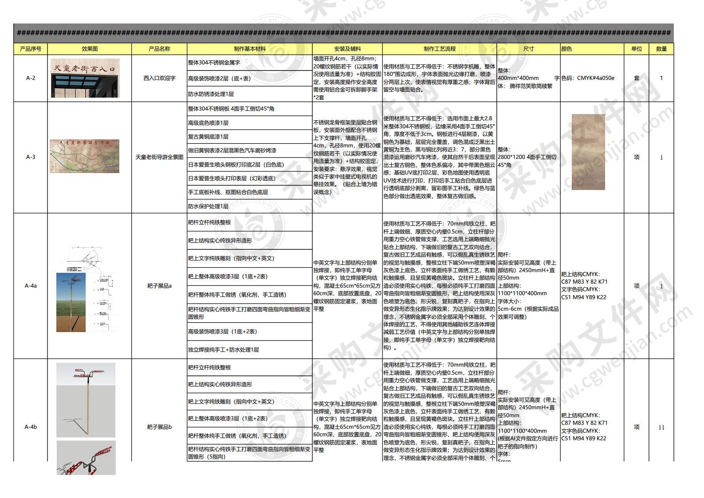This screenshot has width=704, height=498.
Task: Click the 安装及辅料 column header
Action: coord(347,49)
